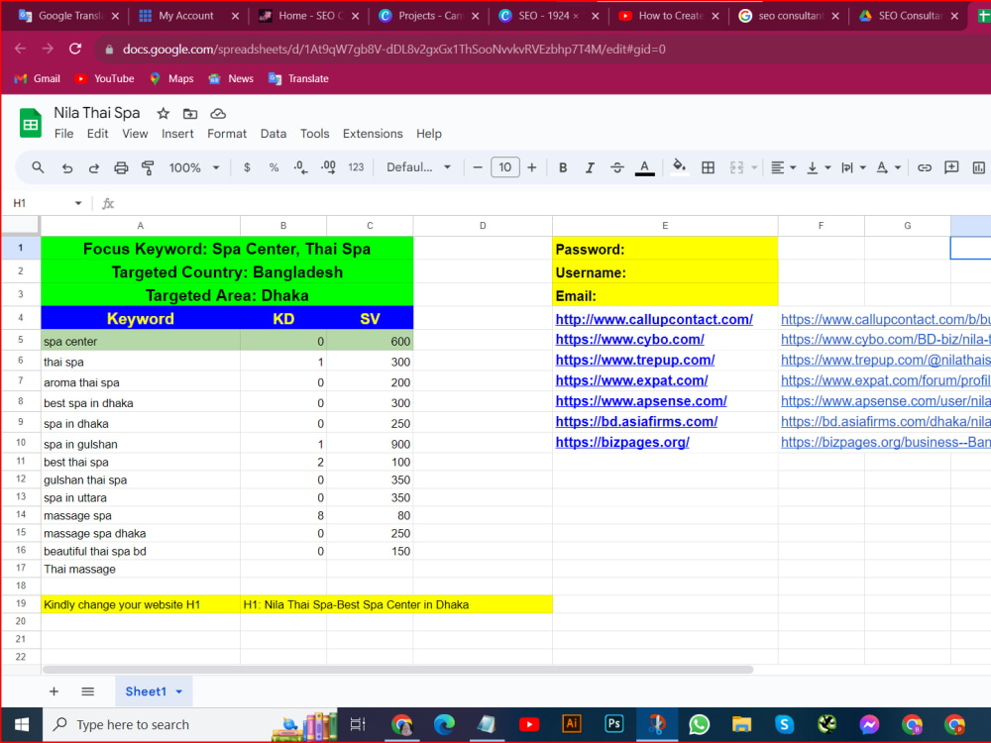Toggle strikethrough formatting

(x=616, y=167)
